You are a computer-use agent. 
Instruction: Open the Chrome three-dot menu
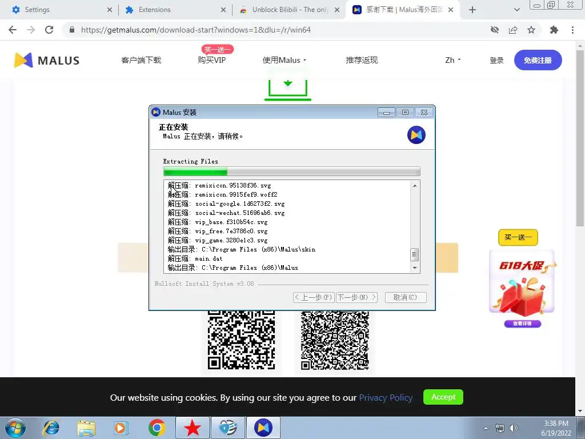tap(572, 30)
